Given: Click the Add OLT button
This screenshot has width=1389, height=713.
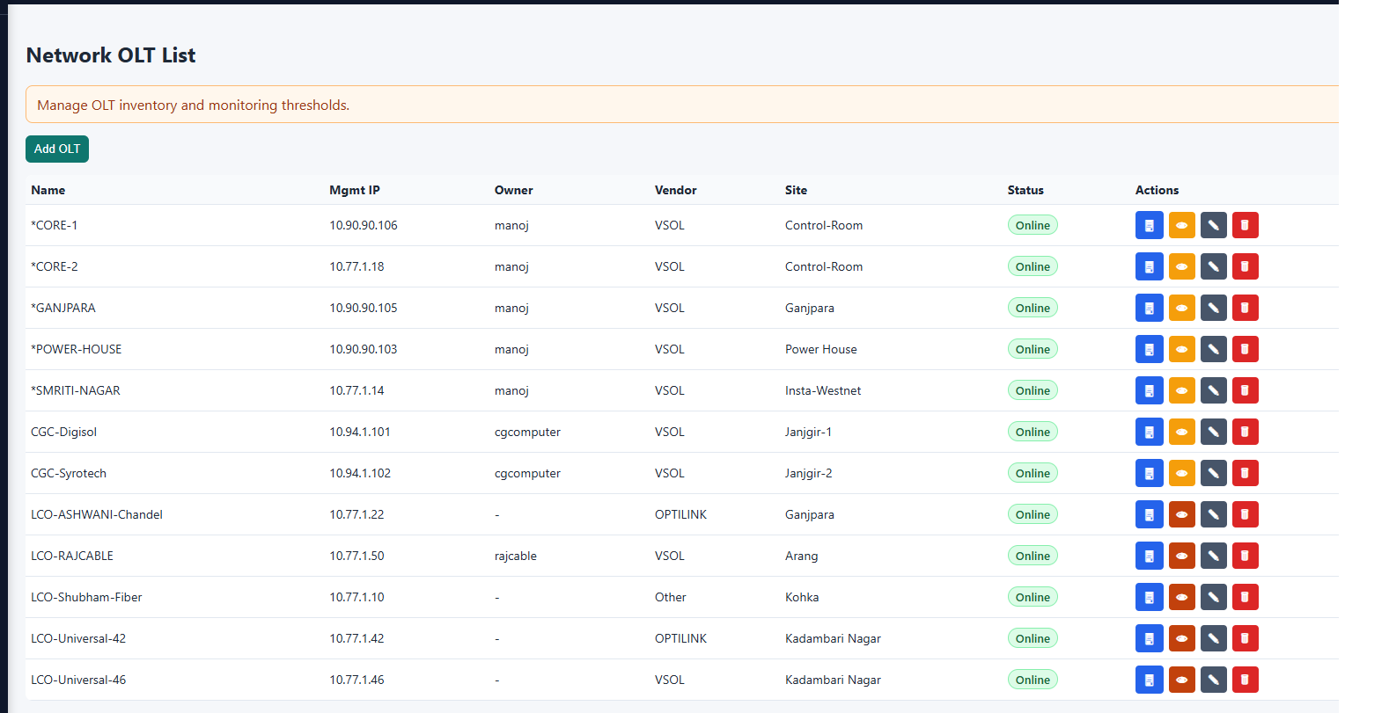Looking at the screenshot, I should coord(57,149).
